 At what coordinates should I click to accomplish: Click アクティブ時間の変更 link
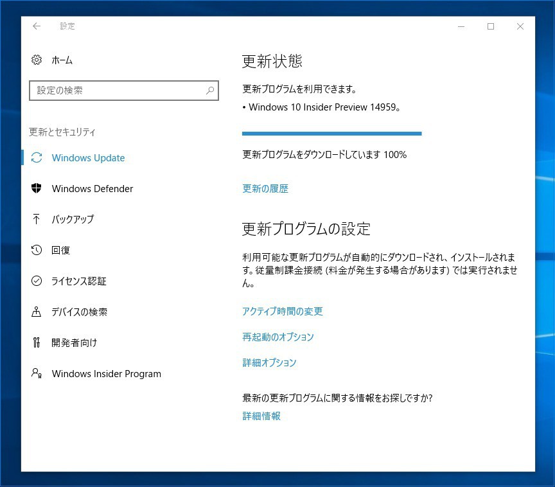(x=282, y=312)
